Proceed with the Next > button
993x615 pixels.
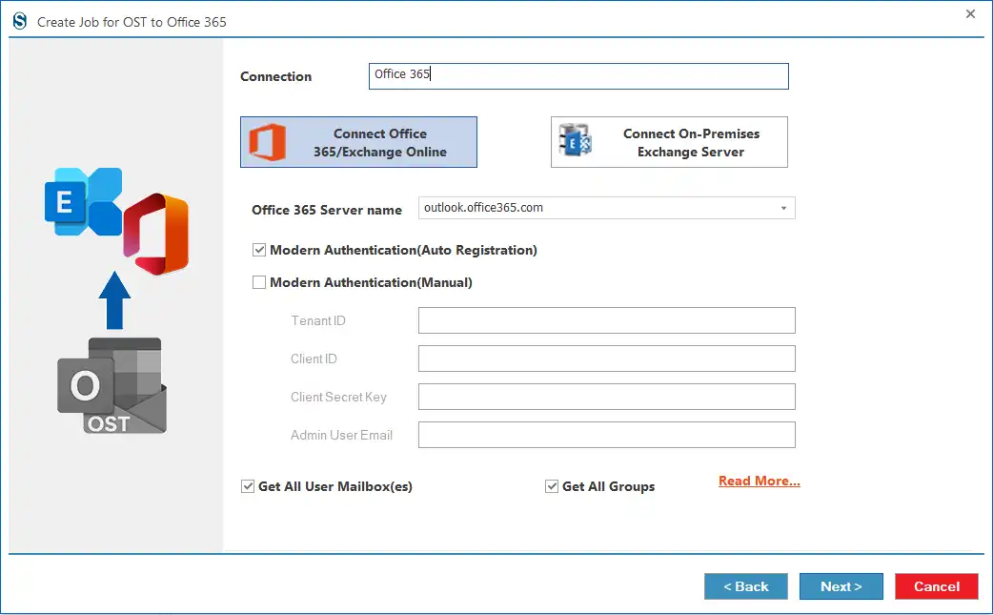point(841,586)
